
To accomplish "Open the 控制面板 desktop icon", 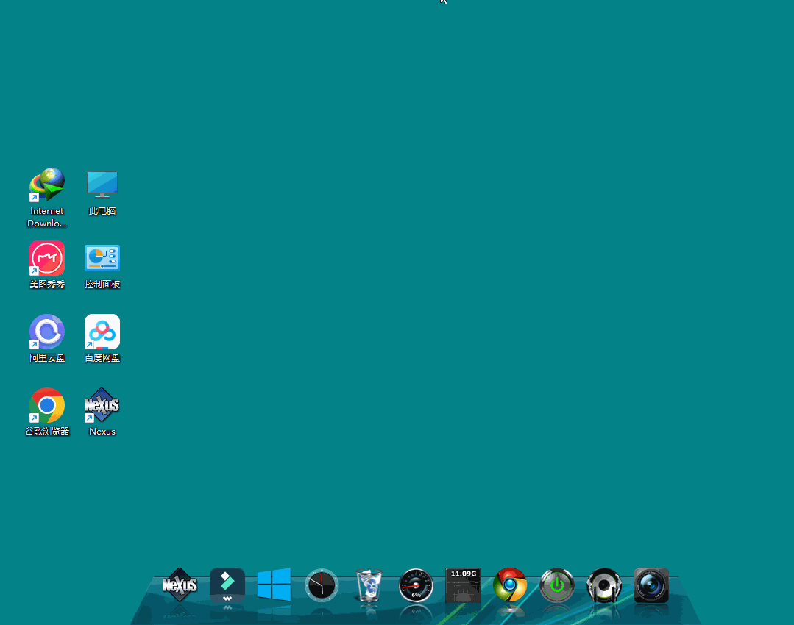I will pyautogui.click(x=102, y=258).
